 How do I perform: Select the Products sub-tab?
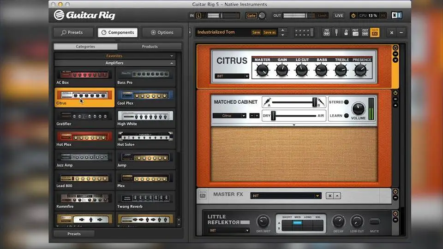[150, 46]
